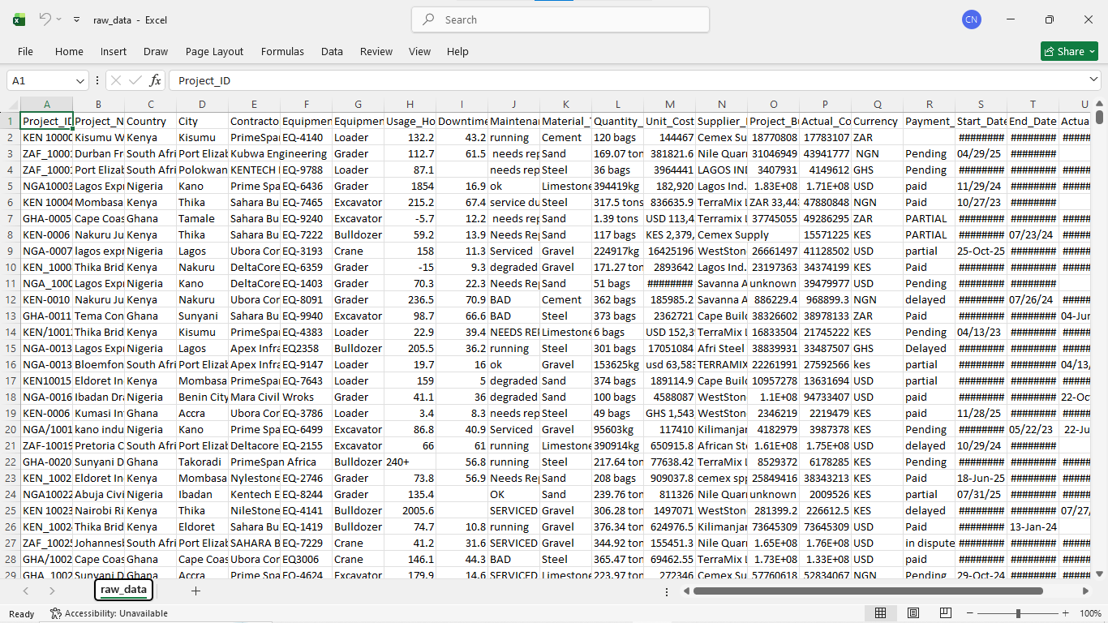
Task: Select the raw_data sheet tab
Action: 123,590
